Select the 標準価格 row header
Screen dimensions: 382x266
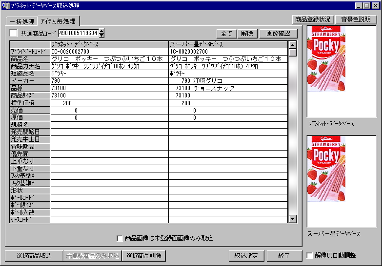30,103
